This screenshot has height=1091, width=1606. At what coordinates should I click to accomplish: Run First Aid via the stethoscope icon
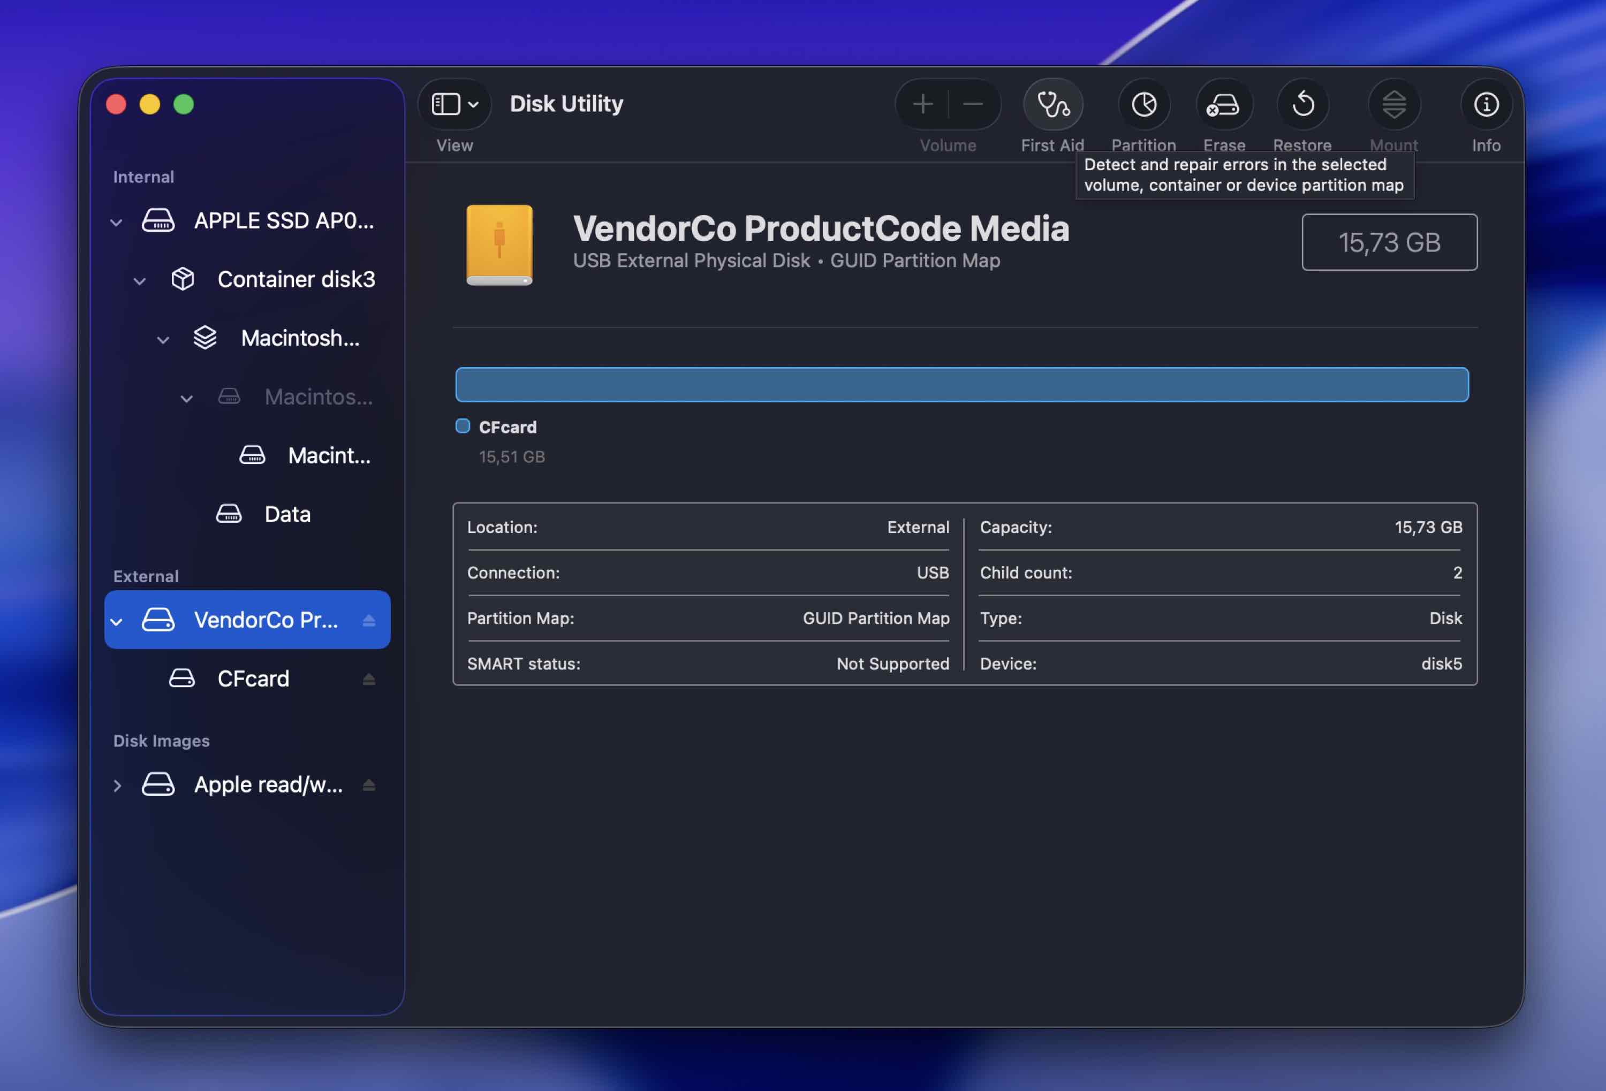[x=1052, y=104]
